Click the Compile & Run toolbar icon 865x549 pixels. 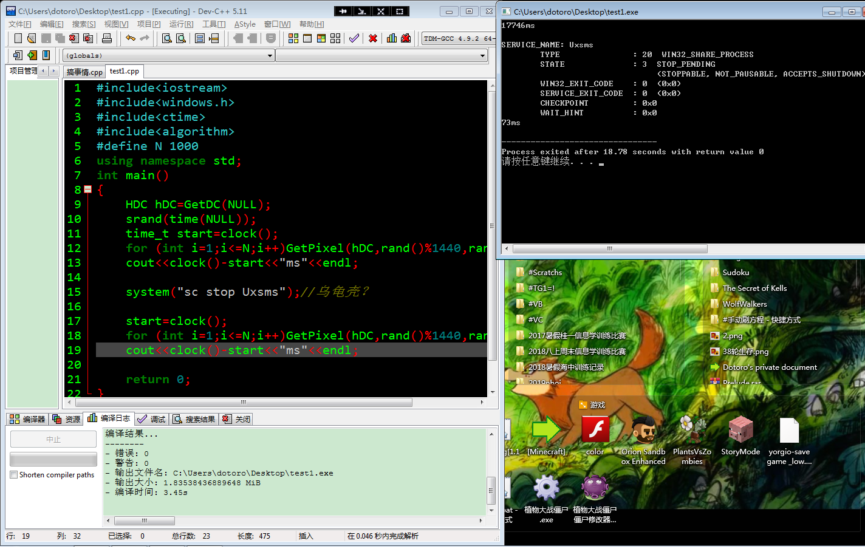[x=321, y=38]
